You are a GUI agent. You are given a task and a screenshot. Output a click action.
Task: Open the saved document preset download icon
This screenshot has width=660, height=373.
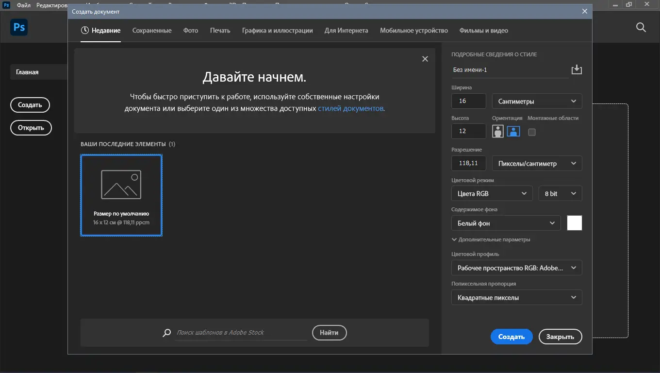point(577,69)
